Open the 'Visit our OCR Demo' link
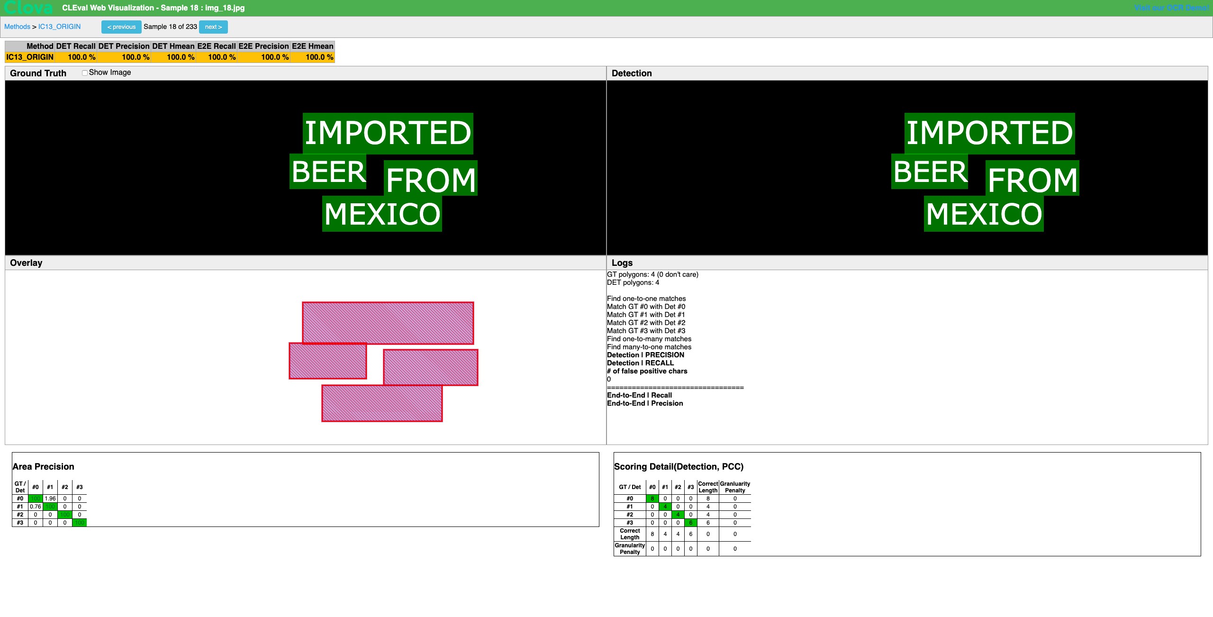The width and height of the screenshot is (1213, 617). click(x=1171, y=8)
